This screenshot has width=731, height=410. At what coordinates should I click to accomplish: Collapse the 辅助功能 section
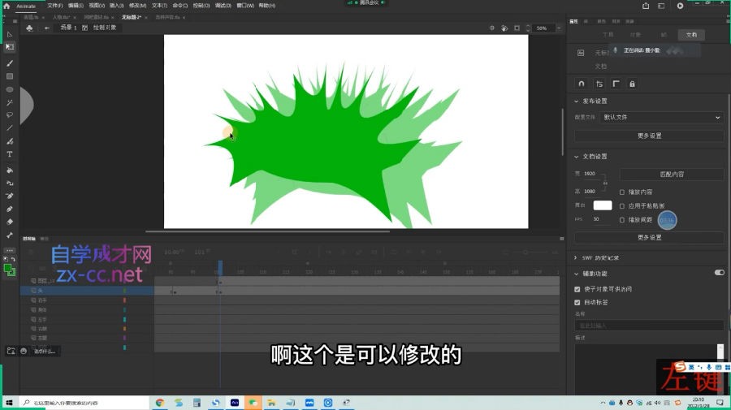[576, 274]
